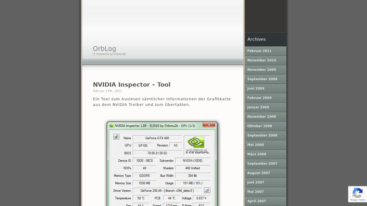Viewport: 367px width, 206px height.
Task: Open the Mai 2007 archive
Action: 266,192
